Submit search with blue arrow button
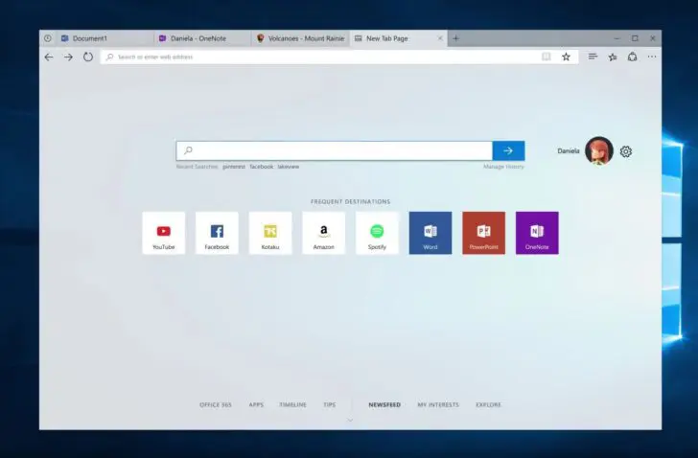698x458 pixels. [x=508, y=150]
